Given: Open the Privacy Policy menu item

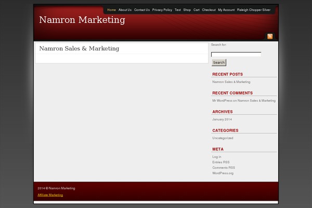Looking at the screenshot, I should click(x=162, y=10).
